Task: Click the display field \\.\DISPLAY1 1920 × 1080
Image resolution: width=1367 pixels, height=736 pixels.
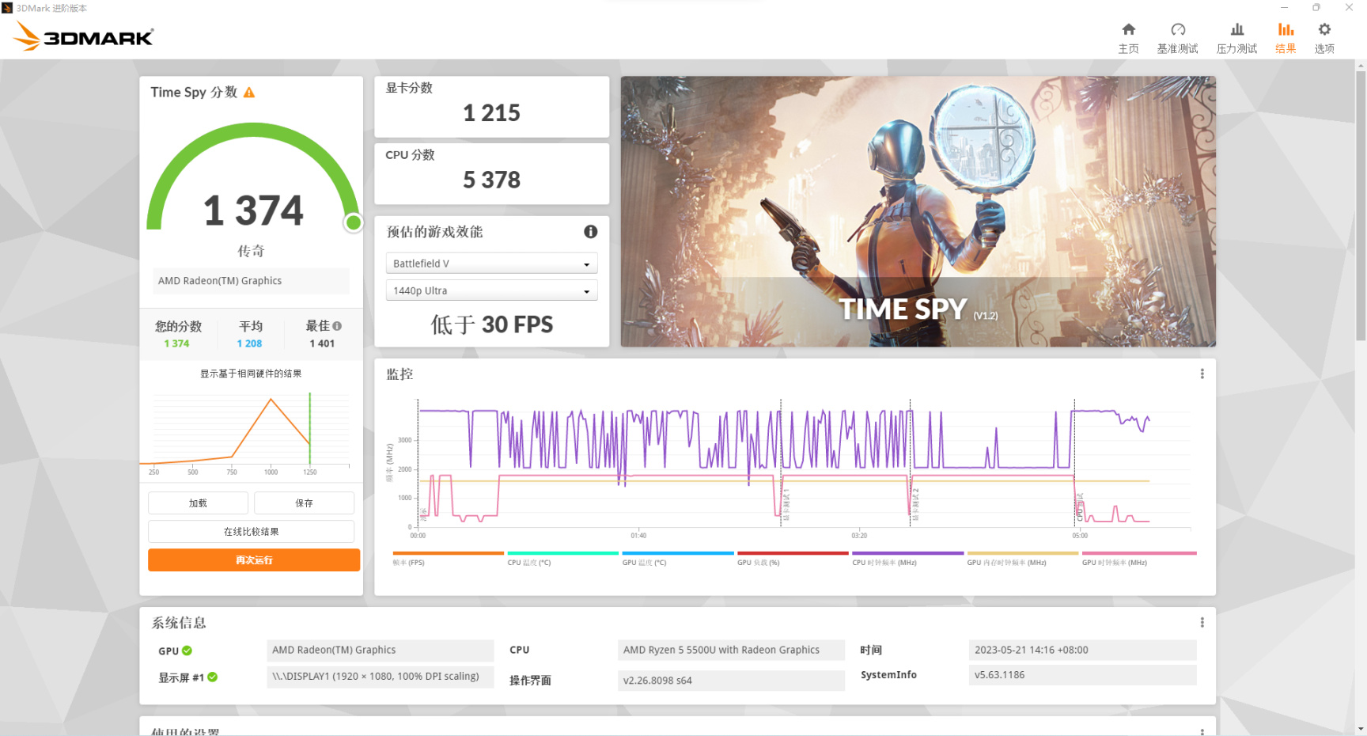Action: [380, 677]
